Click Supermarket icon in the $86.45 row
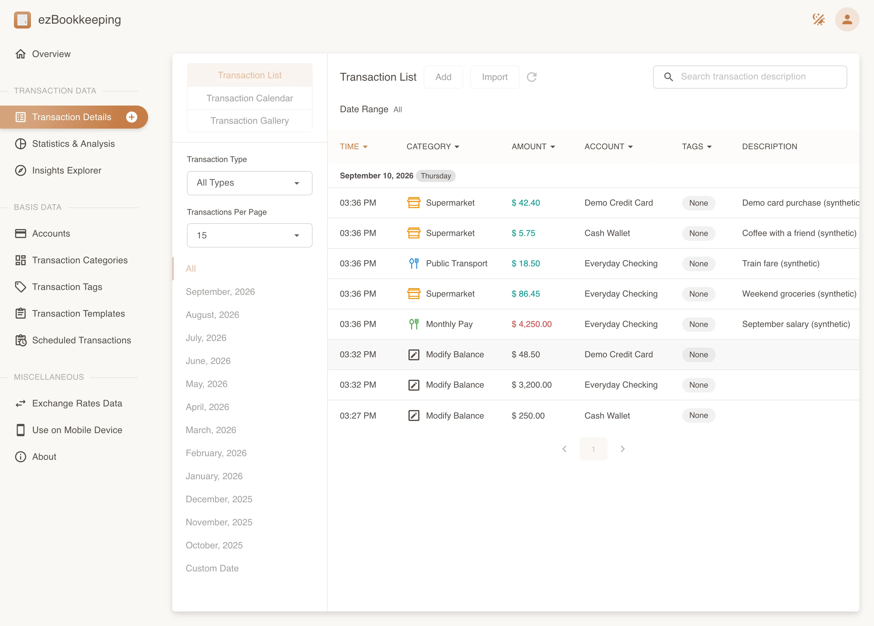 pyautogui.click(x=414, y=294)
